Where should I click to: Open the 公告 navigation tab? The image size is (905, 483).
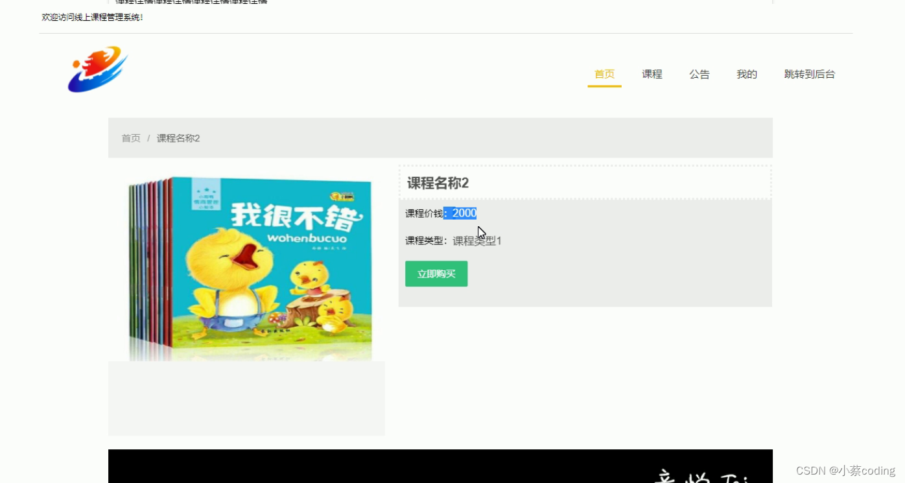(699, 74)
